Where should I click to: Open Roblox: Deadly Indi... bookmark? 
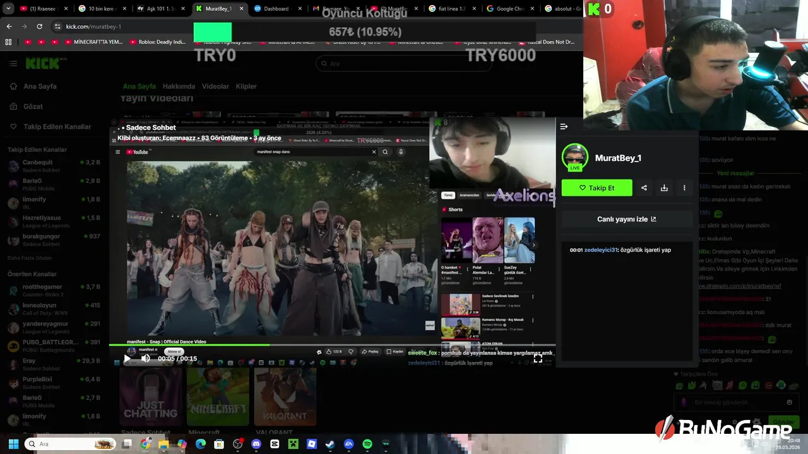coord(158,42)
